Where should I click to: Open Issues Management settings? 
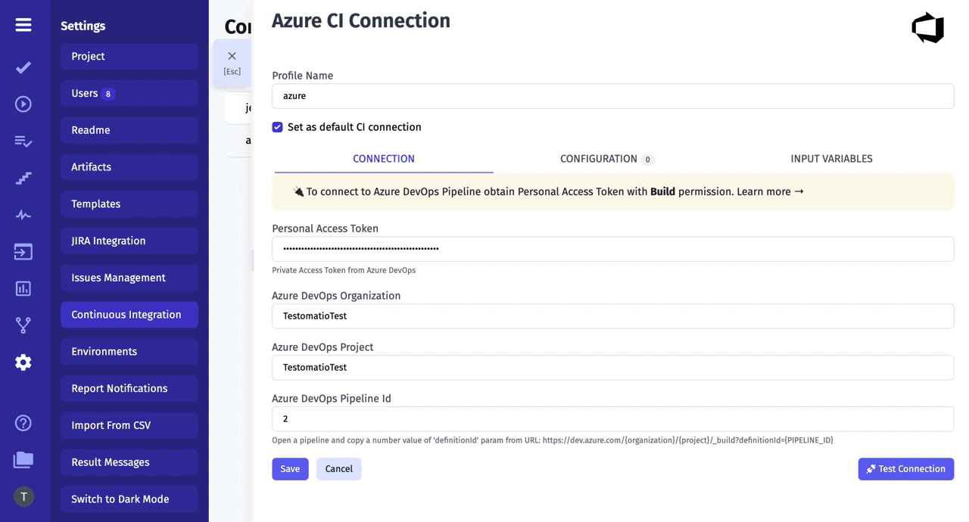[129, 278]
